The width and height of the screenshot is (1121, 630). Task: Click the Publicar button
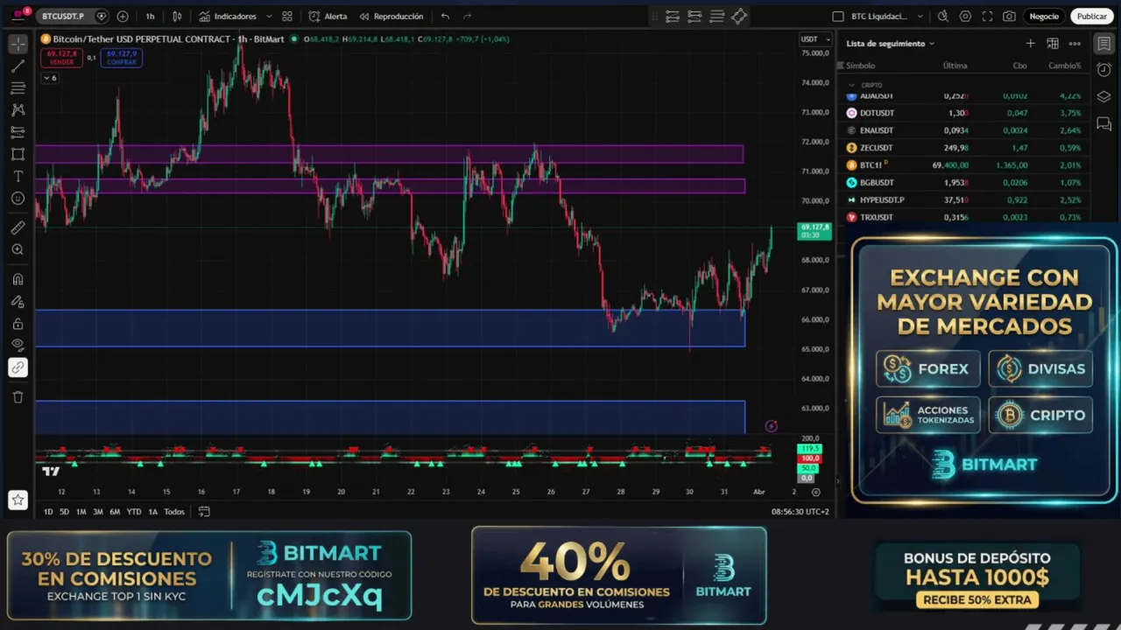[1092, 16]
